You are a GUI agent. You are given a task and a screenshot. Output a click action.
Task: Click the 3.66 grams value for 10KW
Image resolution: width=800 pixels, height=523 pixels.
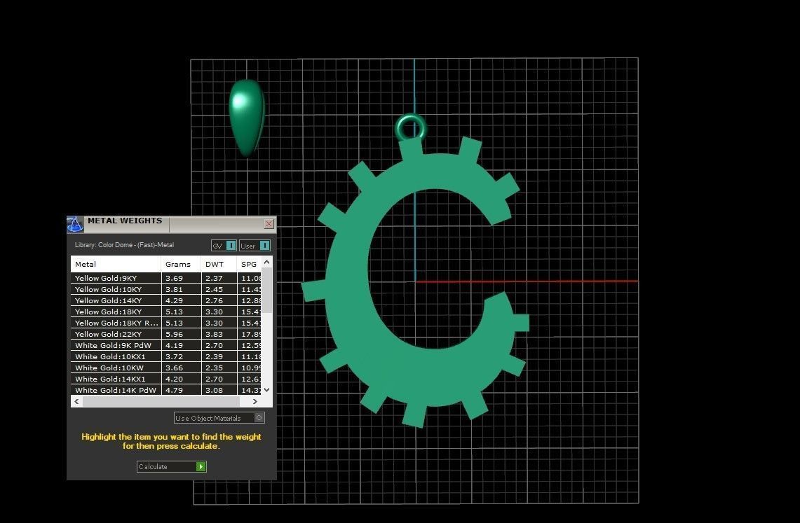click(x=174, y=368)
